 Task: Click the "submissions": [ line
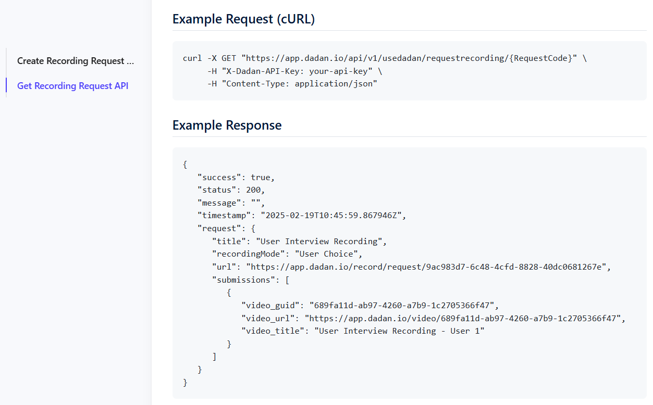click(x=250, y=280)
